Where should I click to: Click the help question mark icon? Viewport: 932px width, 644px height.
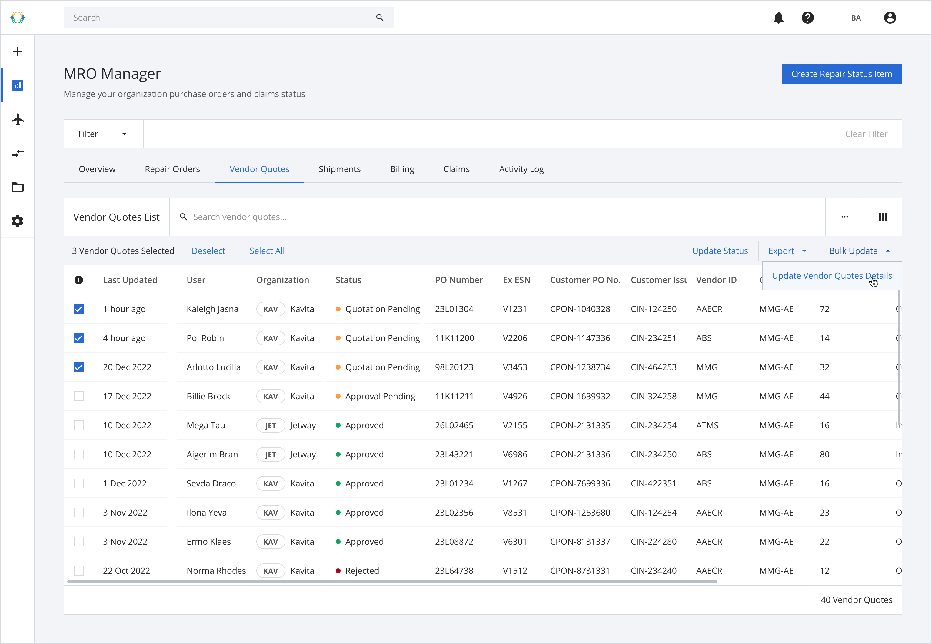(807, 17)
